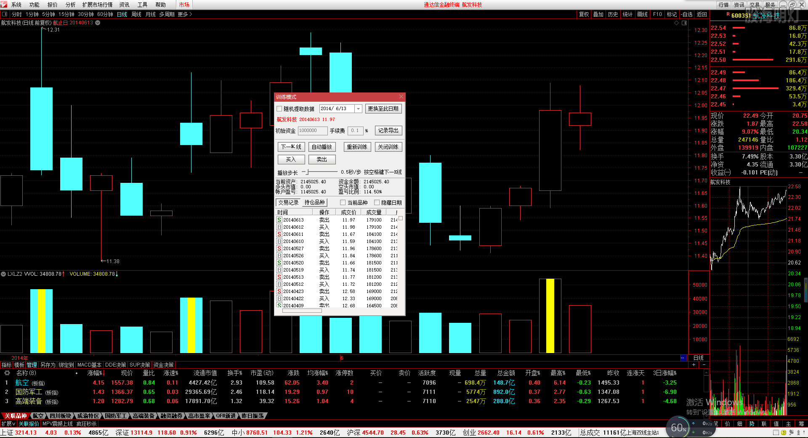Click the yellow upload icon in the status bar

[783, 432]
